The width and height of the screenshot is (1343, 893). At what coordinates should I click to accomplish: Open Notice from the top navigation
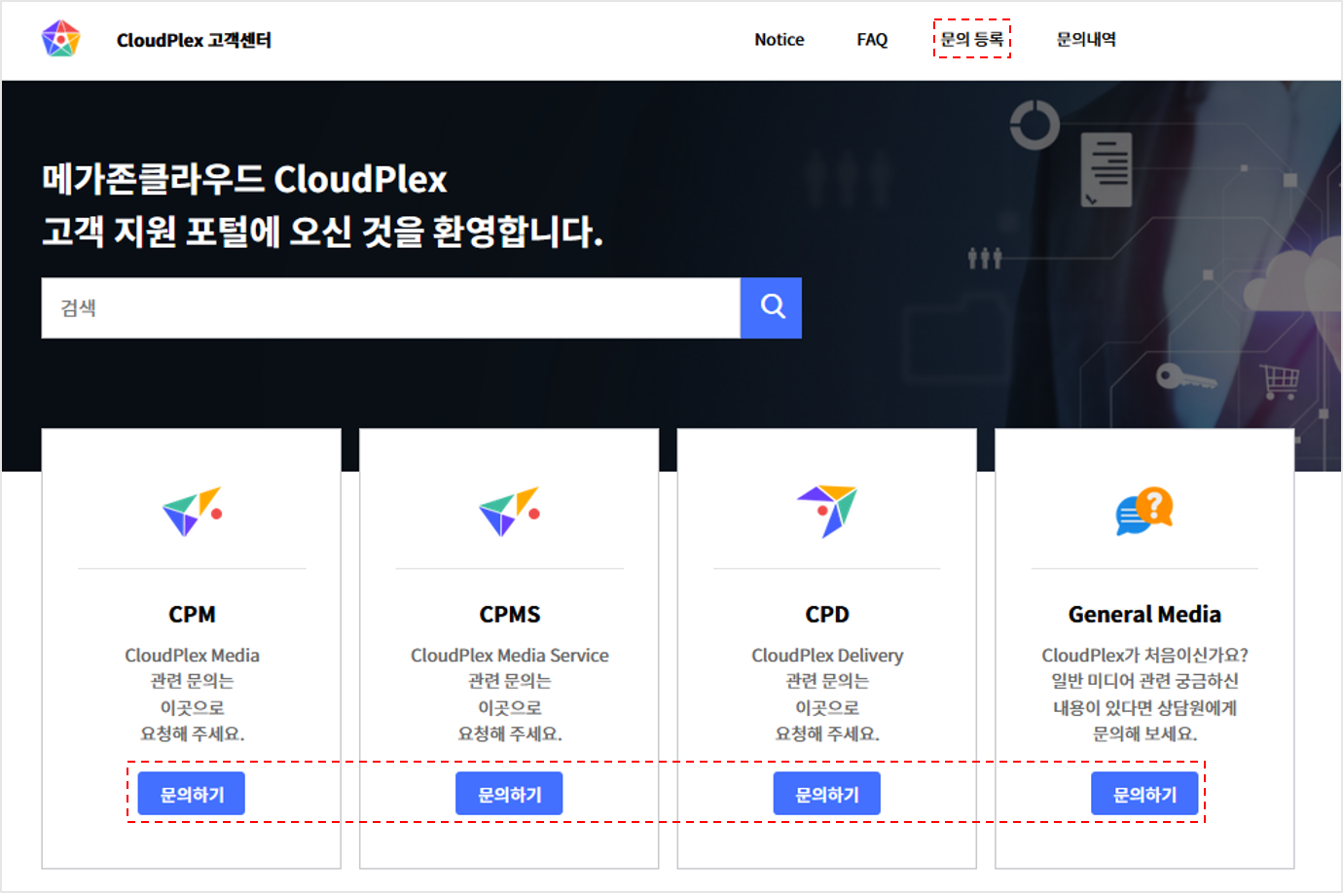[779, 40]
